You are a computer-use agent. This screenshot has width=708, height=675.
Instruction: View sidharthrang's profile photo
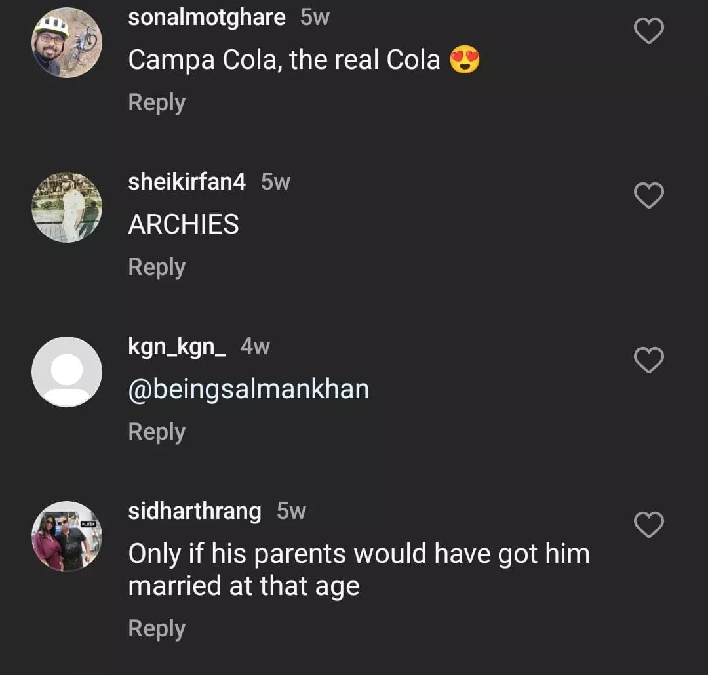[x=67, y=537]
